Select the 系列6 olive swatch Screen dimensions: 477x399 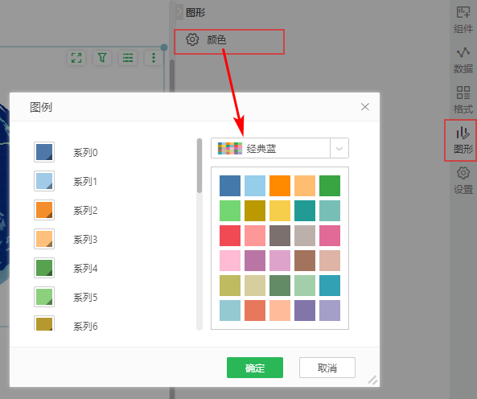(44, 323)
